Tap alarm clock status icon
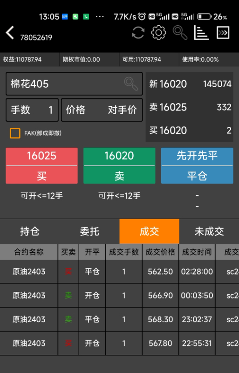This screenshot has height=373, width=239. tap(142, 16)
